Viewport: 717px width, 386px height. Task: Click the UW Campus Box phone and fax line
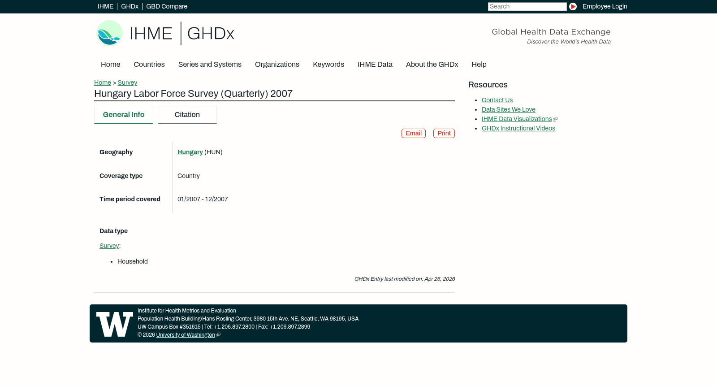click(224, 327)
